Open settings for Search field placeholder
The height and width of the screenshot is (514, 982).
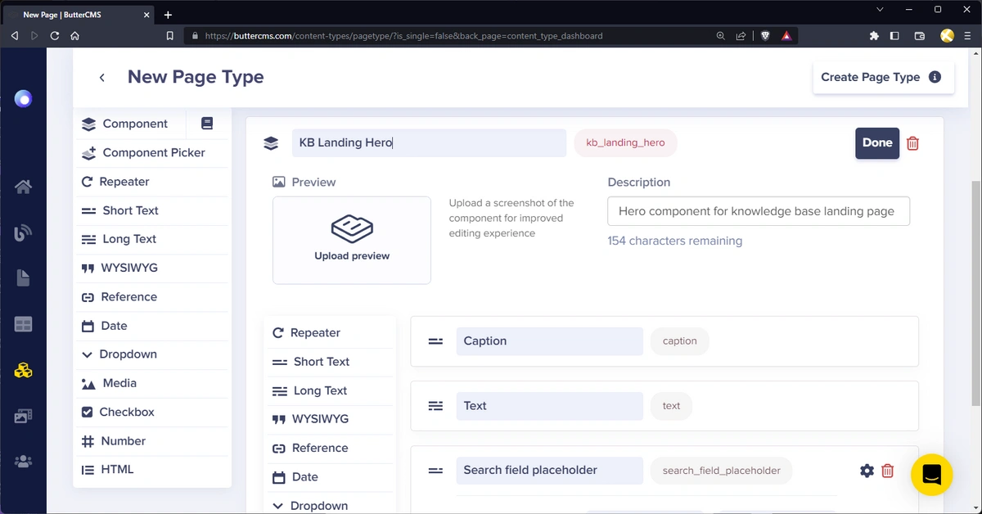[x=867, y=471]
